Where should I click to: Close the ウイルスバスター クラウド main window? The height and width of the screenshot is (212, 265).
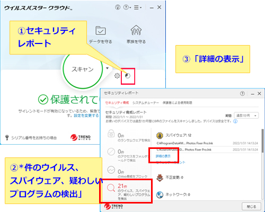click(159, 7)
